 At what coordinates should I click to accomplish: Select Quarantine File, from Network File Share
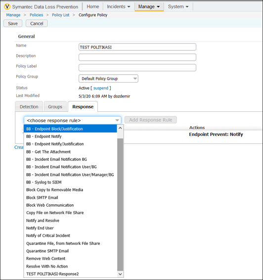point(70,243)
